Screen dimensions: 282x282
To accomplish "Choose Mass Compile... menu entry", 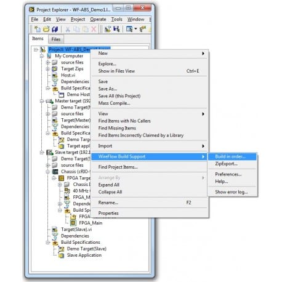I will click(149, 103).
